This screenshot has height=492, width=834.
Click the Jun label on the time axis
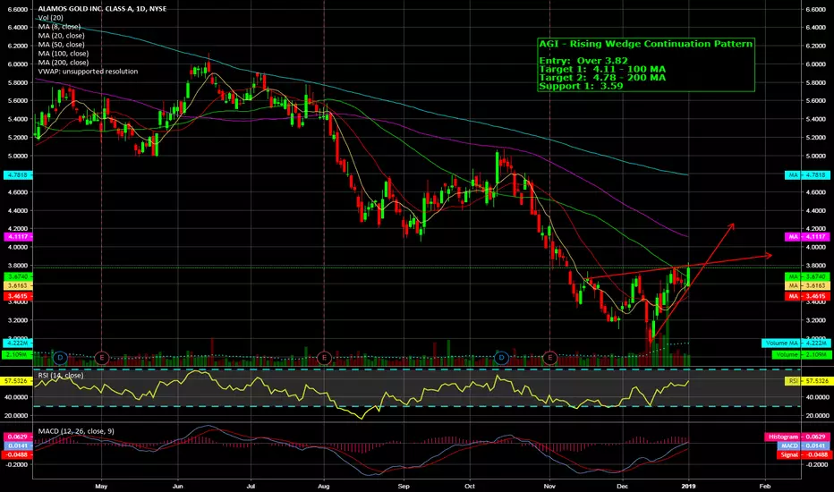coord(178,486)
